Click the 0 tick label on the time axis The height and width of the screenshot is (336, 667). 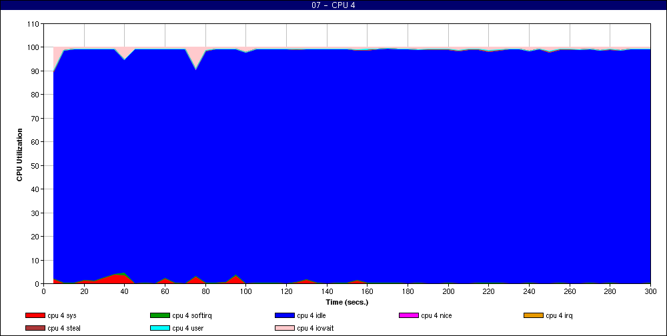pos(43,291)
